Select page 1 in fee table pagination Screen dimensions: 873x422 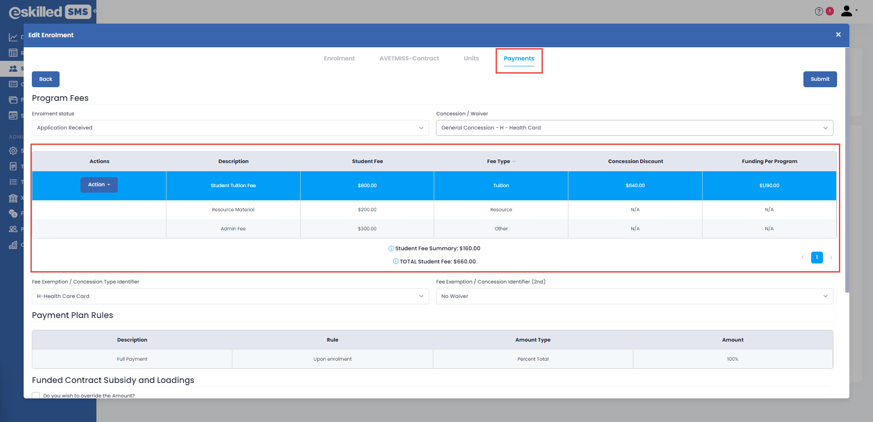click(817, 258)
